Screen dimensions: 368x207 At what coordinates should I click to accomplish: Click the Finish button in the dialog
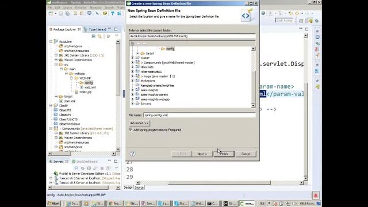coord(224,154)
